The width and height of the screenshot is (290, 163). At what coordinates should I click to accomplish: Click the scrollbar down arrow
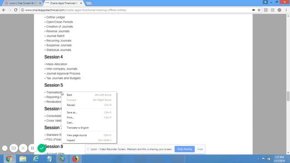point(288,153)
